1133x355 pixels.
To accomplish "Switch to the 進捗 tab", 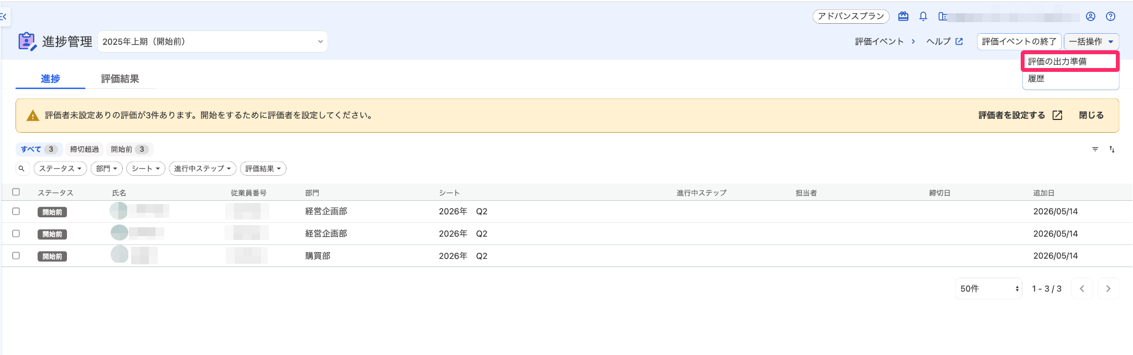I will (x=50, y=79).
